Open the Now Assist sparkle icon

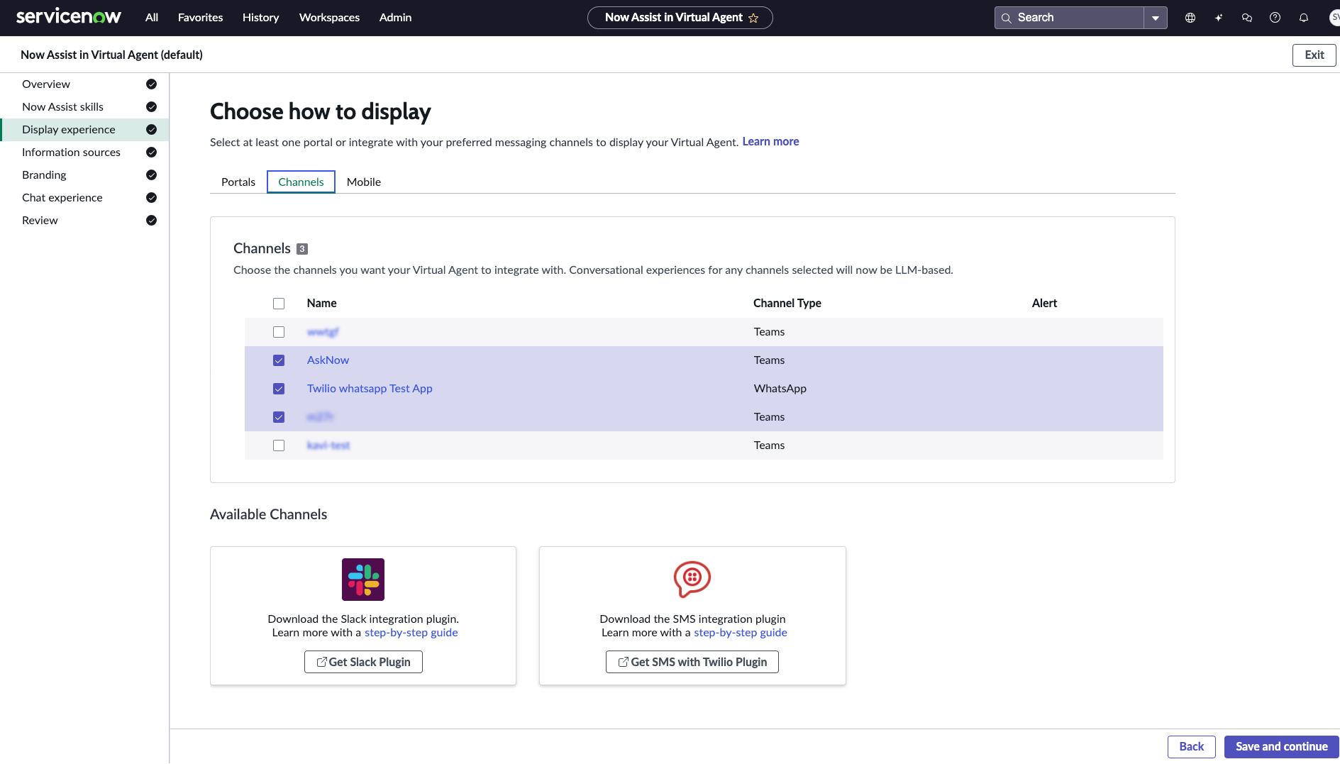(x=1219, y=18)
